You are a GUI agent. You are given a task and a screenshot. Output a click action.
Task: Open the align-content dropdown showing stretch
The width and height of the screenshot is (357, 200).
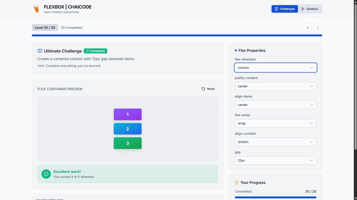pyautogui.click(x=275, y=142)
